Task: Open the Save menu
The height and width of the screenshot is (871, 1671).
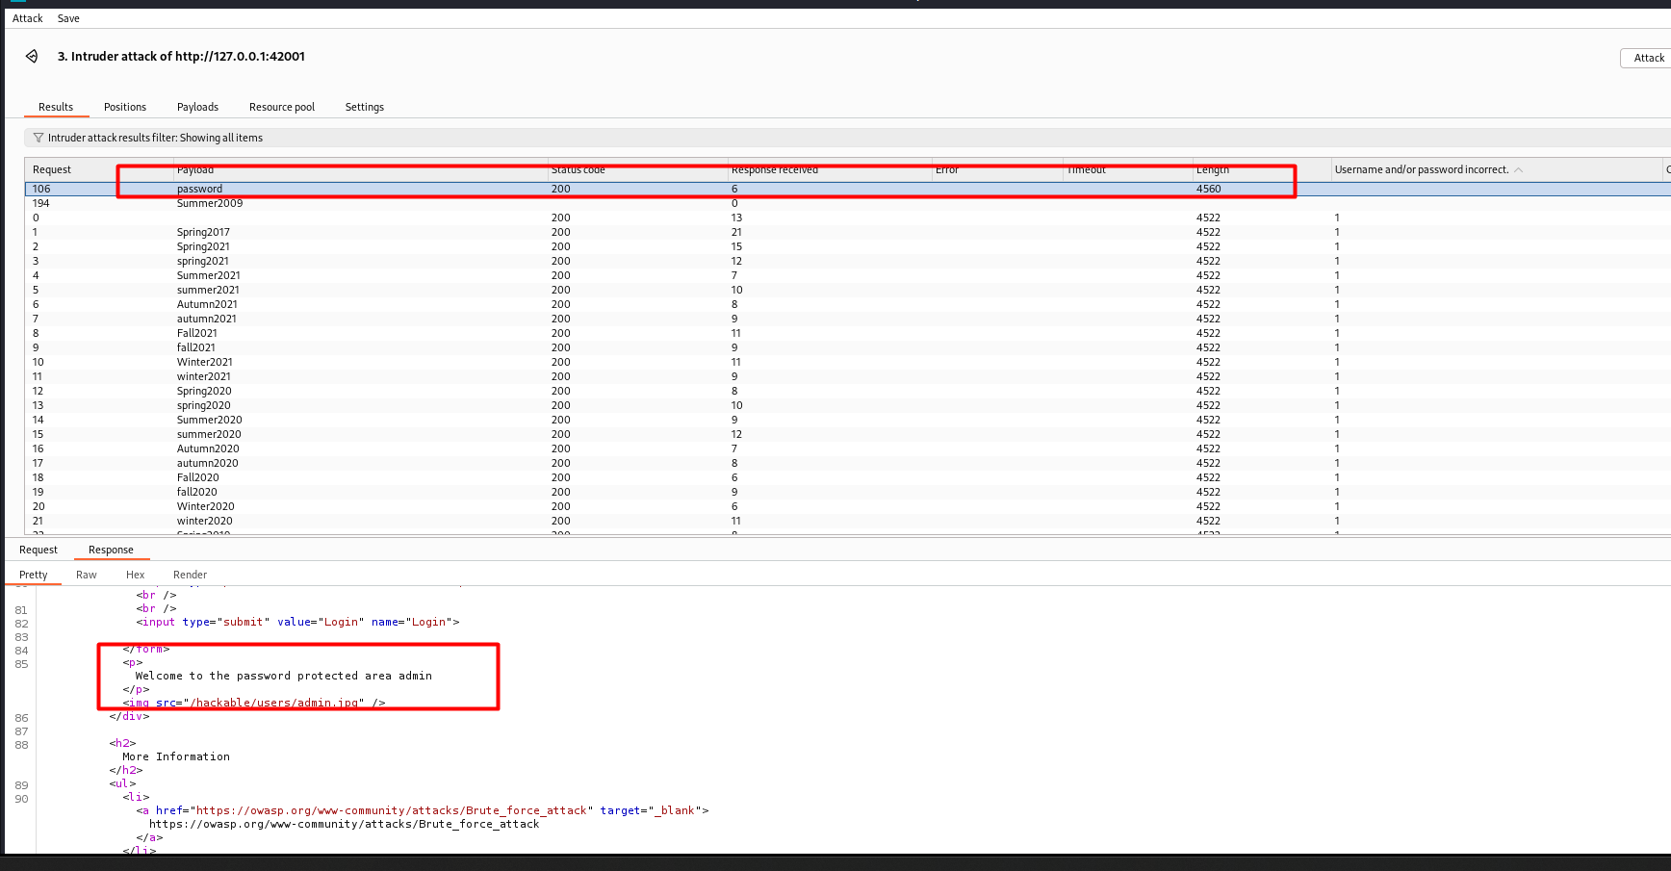Action: point(68,18)
